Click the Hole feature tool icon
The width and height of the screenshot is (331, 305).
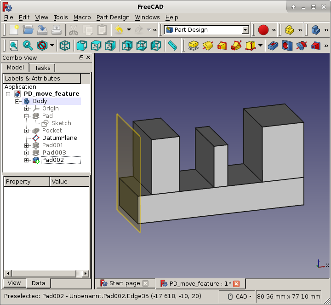coord(287,46)
